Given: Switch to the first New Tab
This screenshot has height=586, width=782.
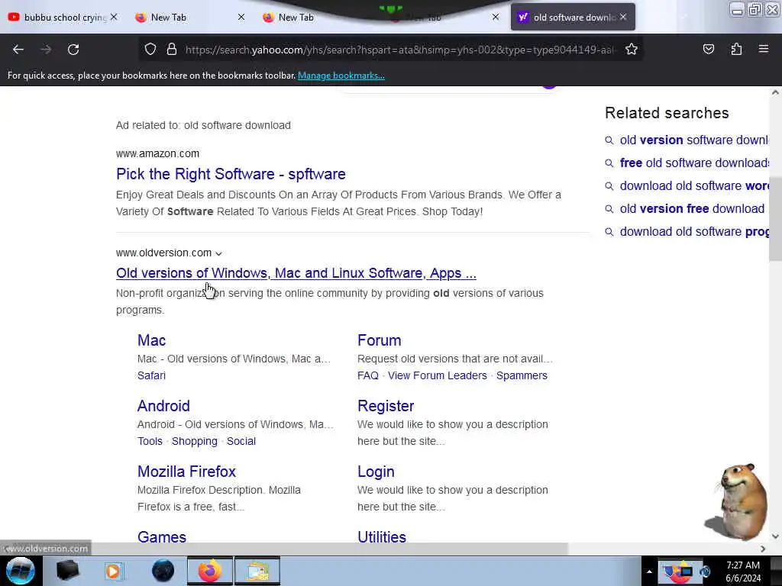Looking at the screenshot, I should (189, 17).
